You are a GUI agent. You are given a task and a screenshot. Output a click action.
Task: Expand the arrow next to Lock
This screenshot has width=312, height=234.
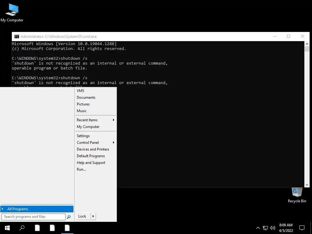[x=93, y=216]
